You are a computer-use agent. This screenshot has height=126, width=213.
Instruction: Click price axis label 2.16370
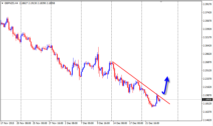tap(207, 112)
